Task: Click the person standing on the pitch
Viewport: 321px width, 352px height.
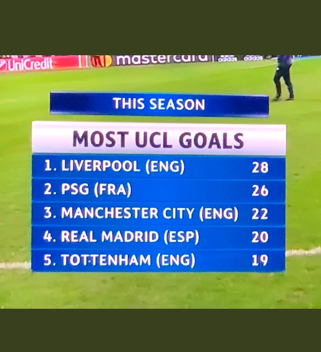Action: pyautogui.click(x=284, y=77)
